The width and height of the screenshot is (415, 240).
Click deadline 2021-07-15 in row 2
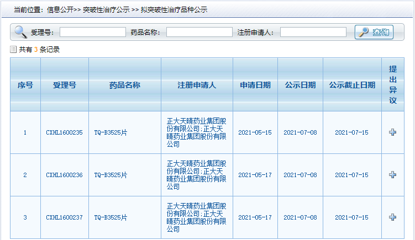[x=351, y=175]
